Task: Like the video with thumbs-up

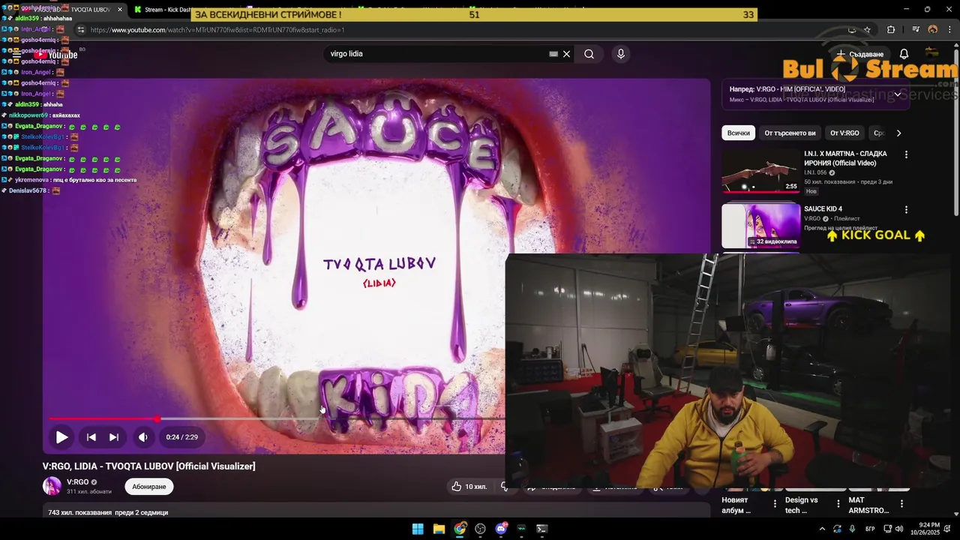Action: click(469, 487)
